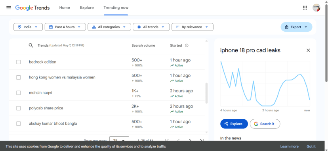
Task: Tick the bedrock edition checkbox
Action: point(18,62)
